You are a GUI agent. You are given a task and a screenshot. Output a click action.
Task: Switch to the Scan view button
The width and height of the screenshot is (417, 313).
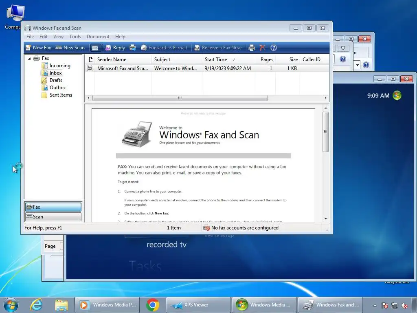[x=53, y=217]
